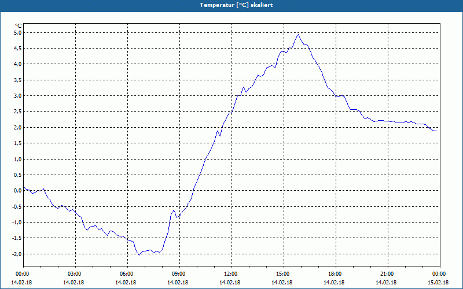Click the 15:00 time axis marker
This screenshot has height=289, width=463.
284,274
